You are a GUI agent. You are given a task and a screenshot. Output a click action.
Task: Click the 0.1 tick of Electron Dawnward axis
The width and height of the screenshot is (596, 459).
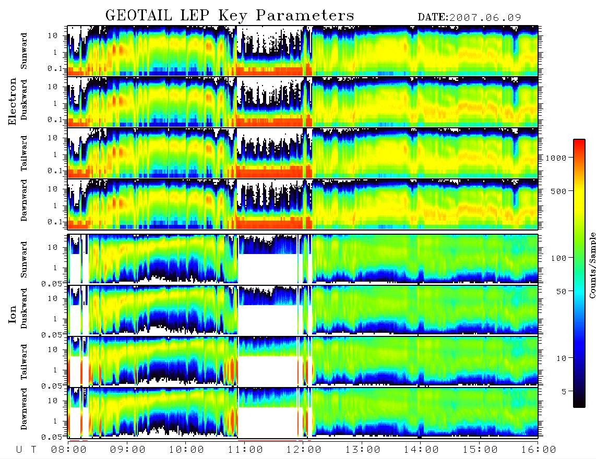click(56, 222)
